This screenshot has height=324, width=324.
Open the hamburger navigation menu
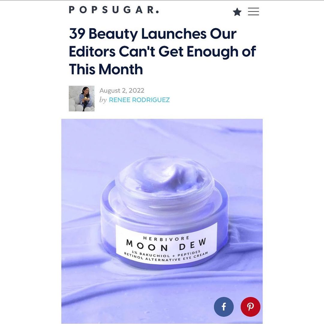coord(253,12)
